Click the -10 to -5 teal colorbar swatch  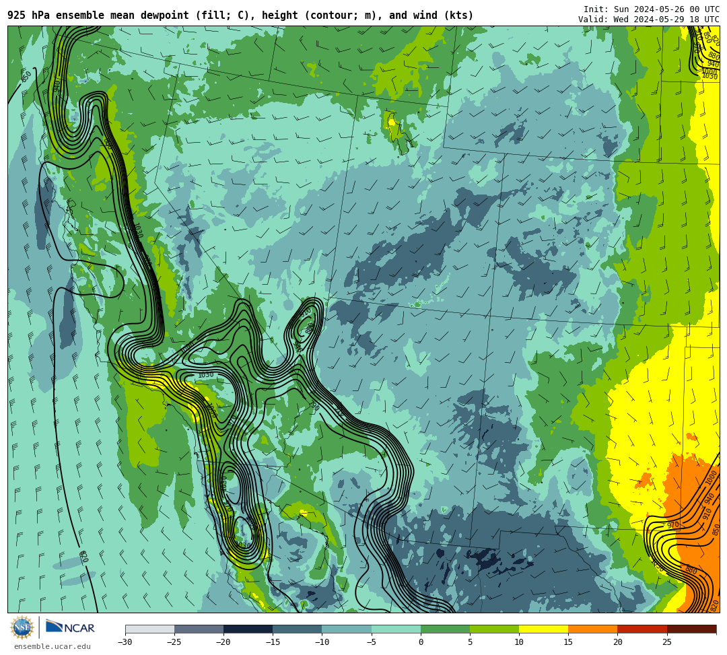(x=347, y=629)
